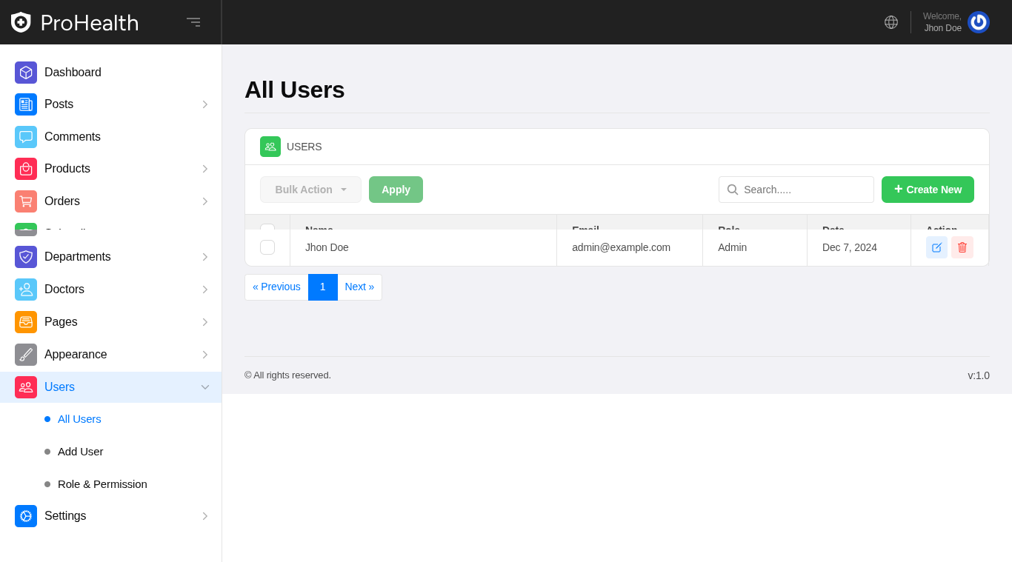Go to the Next page link
Screen dimensions: 1012x562
(x=359, y=287)
